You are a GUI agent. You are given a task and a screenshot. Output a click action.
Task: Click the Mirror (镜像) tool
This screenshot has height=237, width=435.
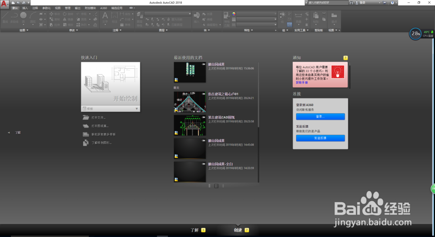coord(68,20)
